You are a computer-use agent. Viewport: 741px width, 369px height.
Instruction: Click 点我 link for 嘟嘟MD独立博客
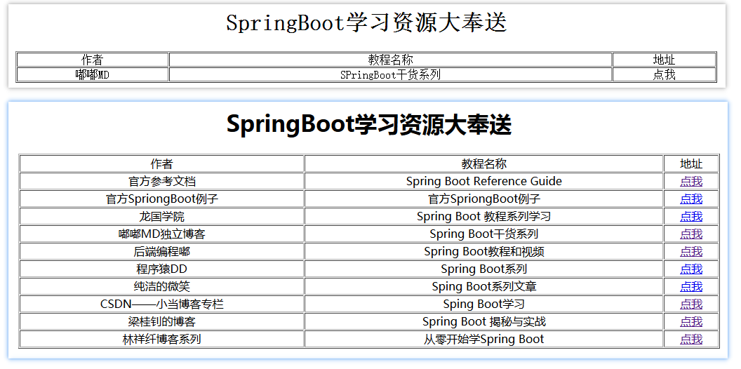[691, 234]
